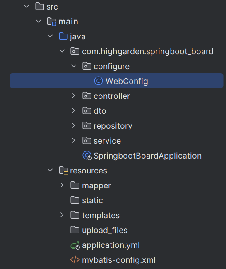Click the upload_files folder icon
This screenshot has height=269, width=226.
click(x=75, y=230)
